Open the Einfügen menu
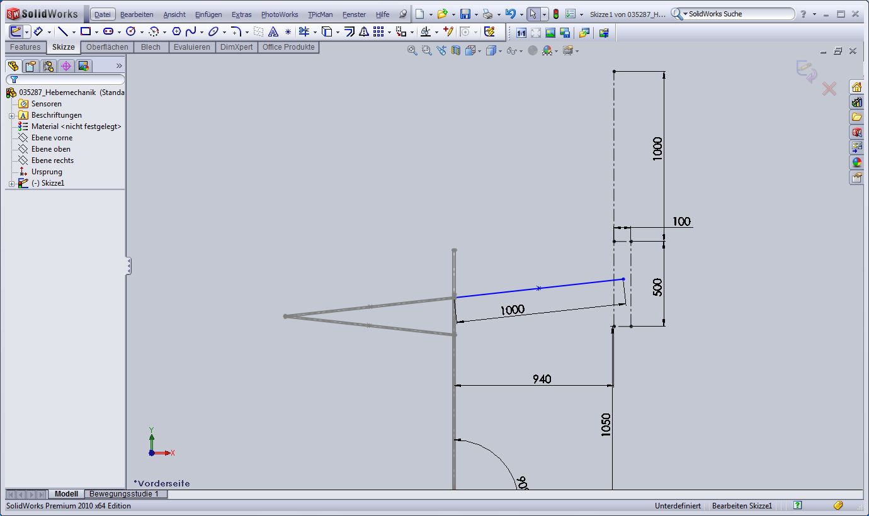This screenshot has height=516, width=869. click(x=208, y=14)
